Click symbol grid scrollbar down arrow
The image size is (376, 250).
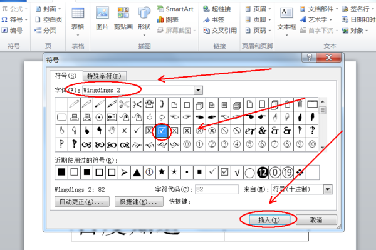[x=323, y=148]
